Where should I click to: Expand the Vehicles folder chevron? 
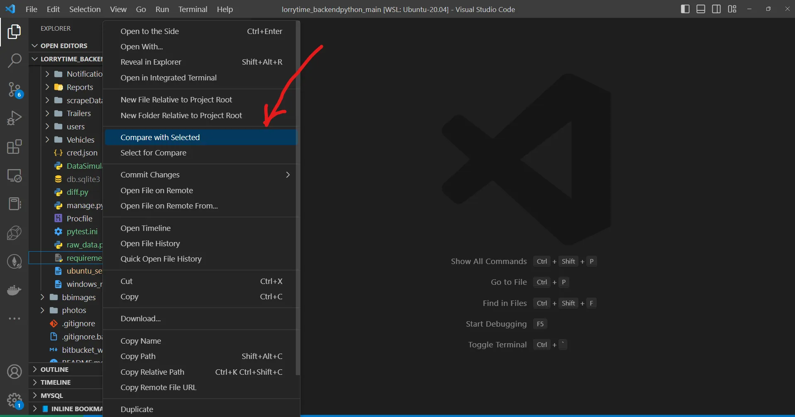[x=47, y=140]
